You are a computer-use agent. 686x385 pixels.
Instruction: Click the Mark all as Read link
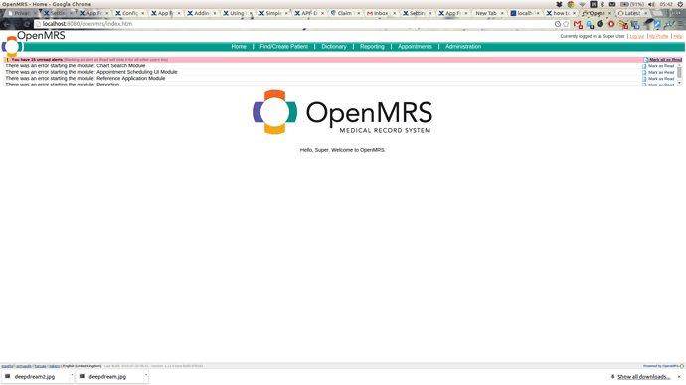click(x=665, y=59)
